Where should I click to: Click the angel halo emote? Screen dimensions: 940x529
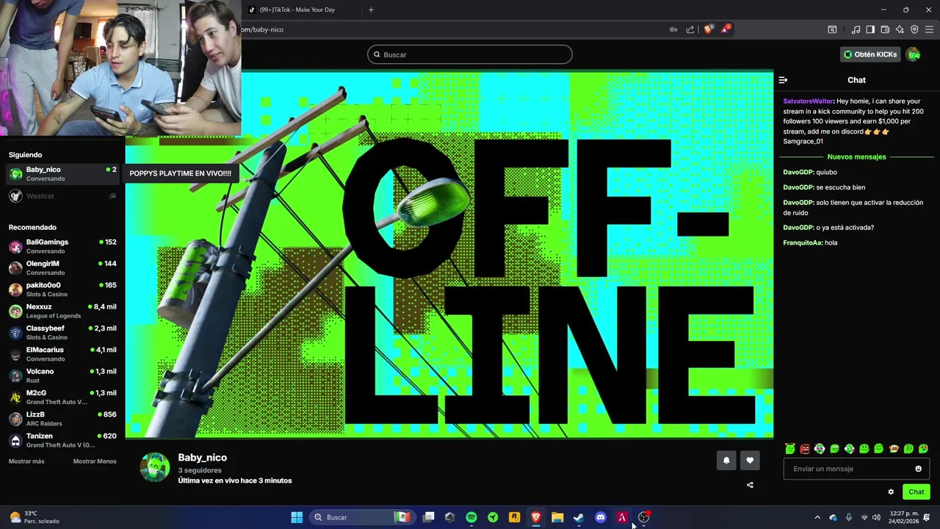tap(790, 448)
